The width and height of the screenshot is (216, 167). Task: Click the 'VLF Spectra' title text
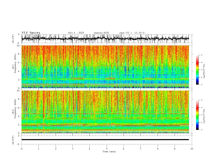point(31,33)
